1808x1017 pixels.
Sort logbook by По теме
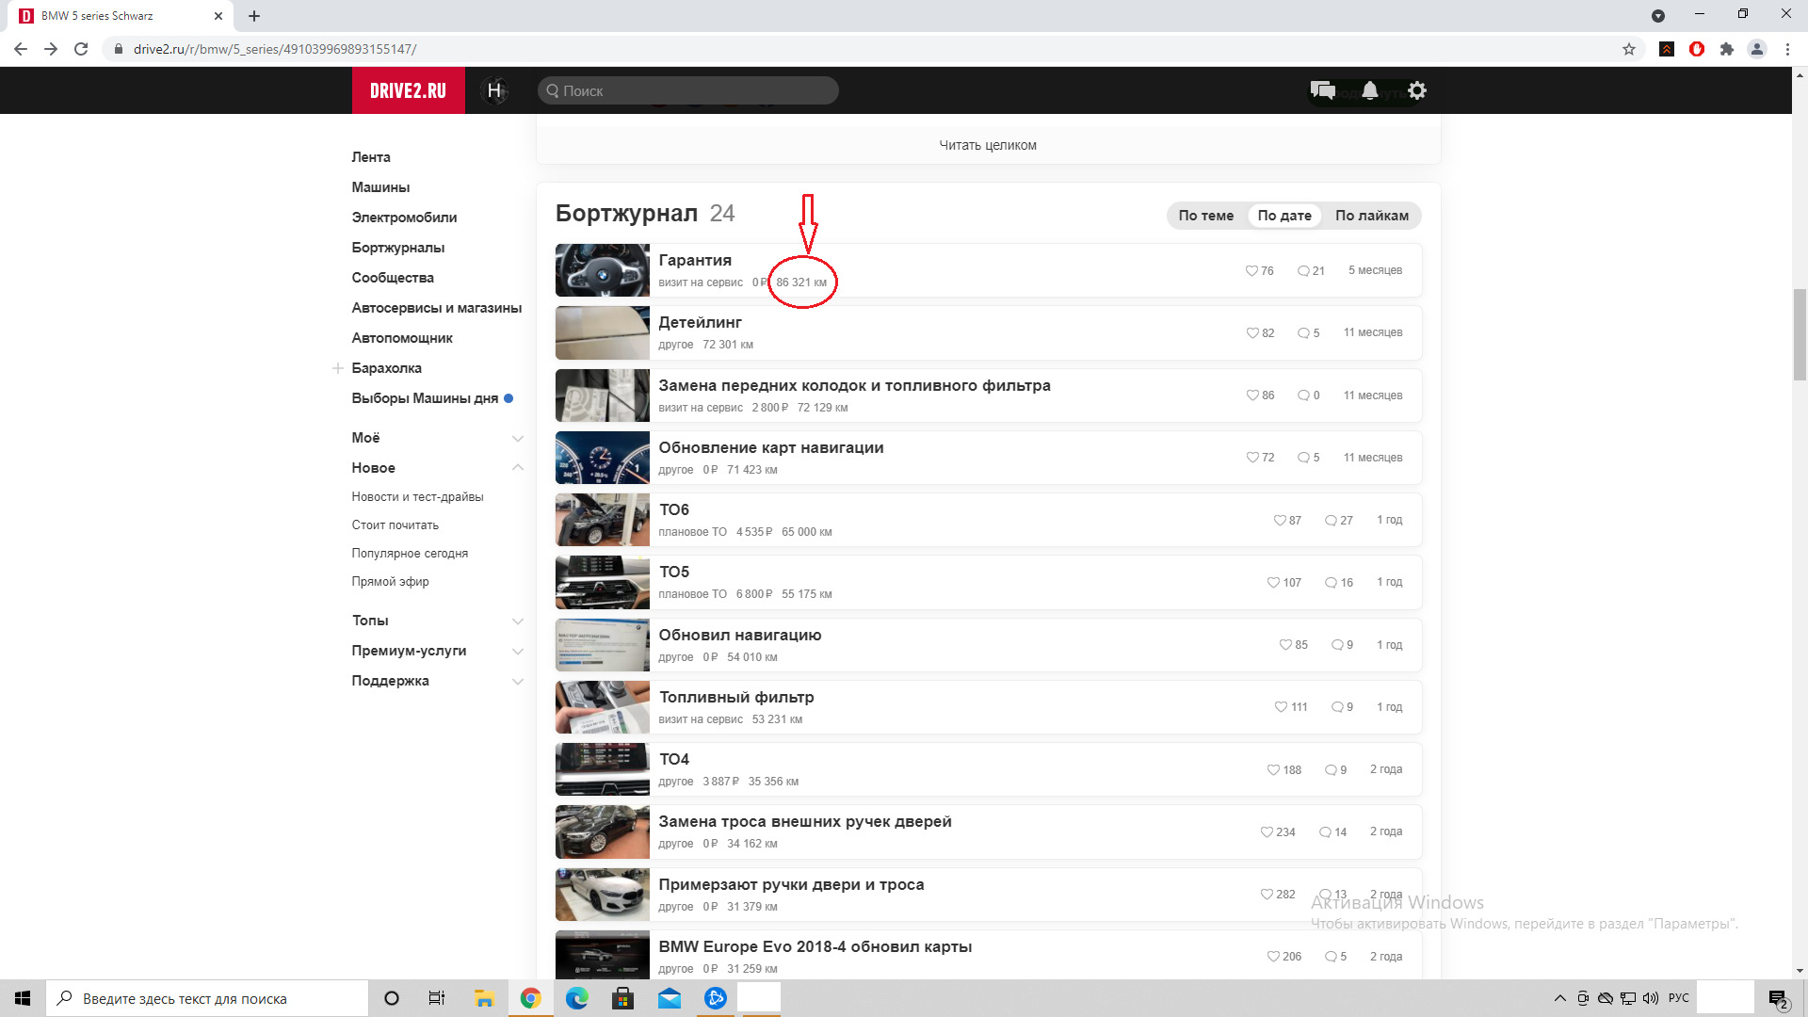(1205, 216)
